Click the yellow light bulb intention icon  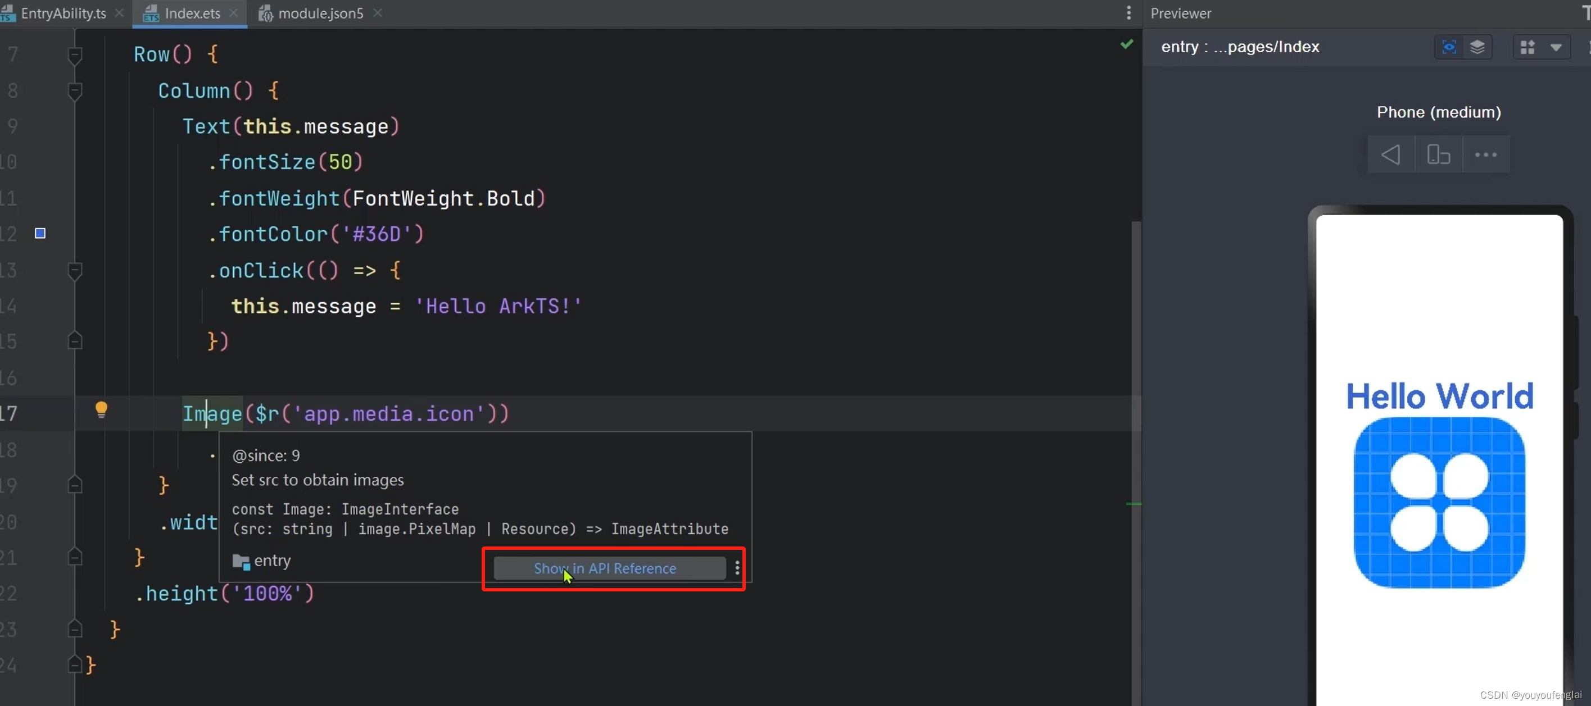[x=101, y=409]
